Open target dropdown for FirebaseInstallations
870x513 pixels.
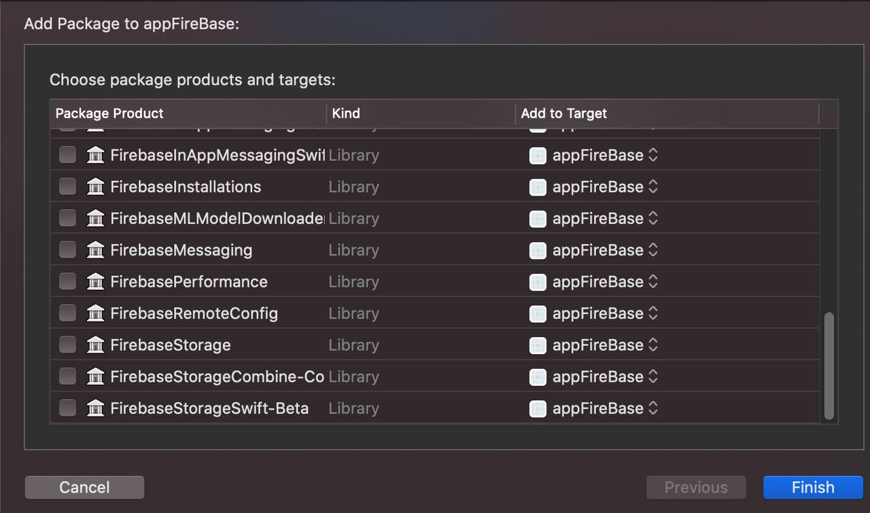(593, 187)
